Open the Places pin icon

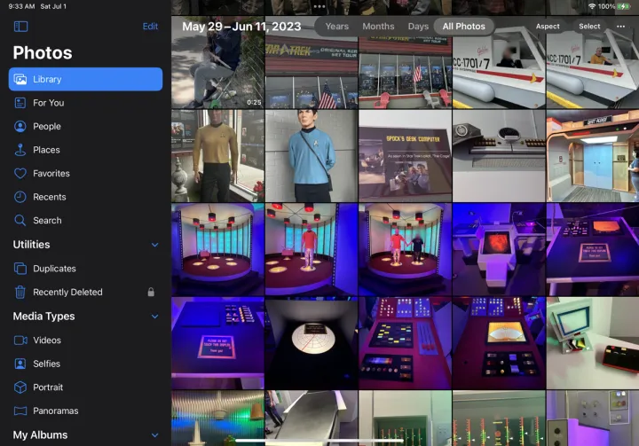[20, 150]
